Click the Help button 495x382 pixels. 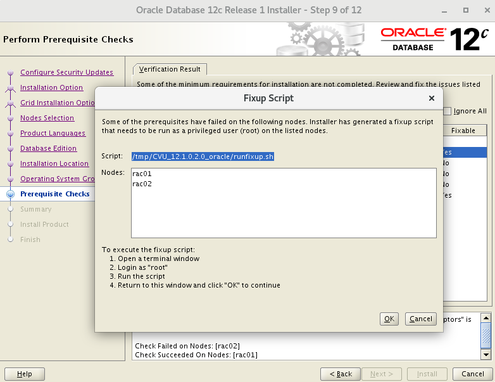[25, 374]
